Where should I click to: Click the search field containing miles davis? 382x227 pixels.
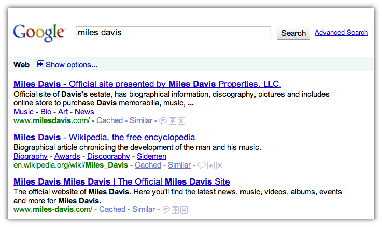(x=173, y=33)
